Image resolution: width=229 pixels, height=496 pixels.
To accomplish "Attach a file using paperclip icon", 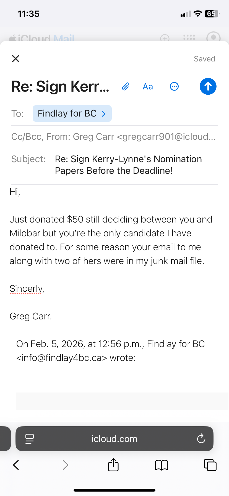I will [126, 87].
